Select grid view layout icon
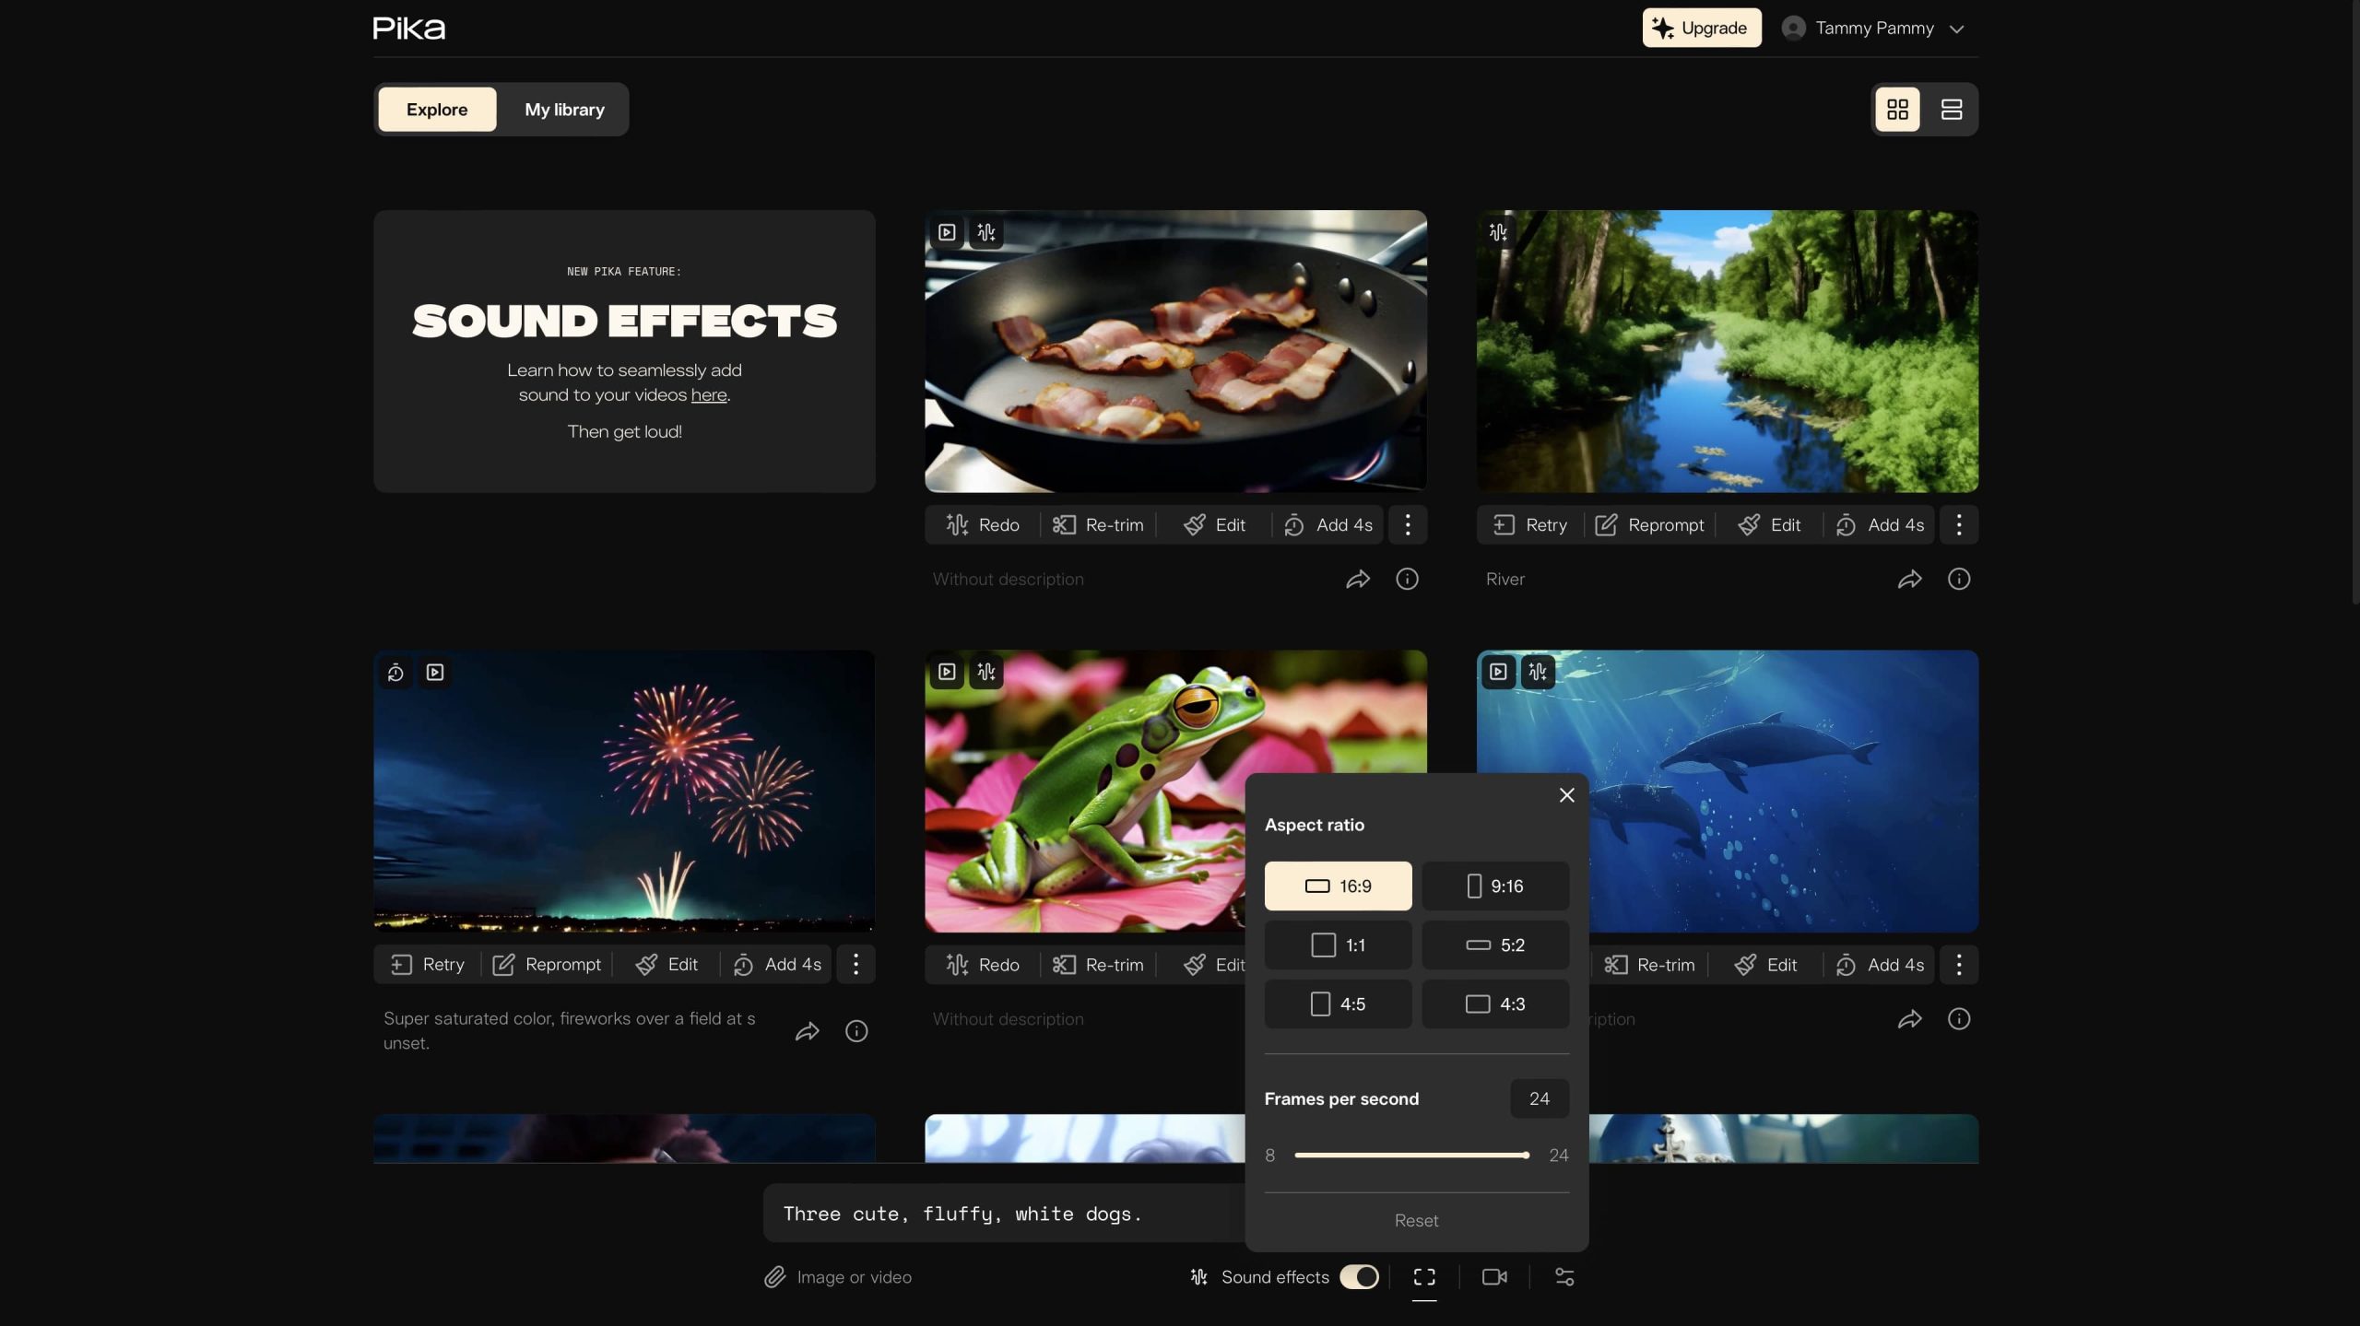 click(1897, 110)
